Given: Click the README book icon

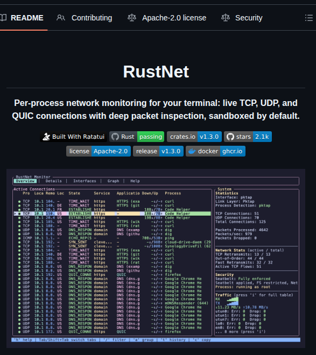Looking at the screenshot, I should pyautogui.click(x=3, y=18).
